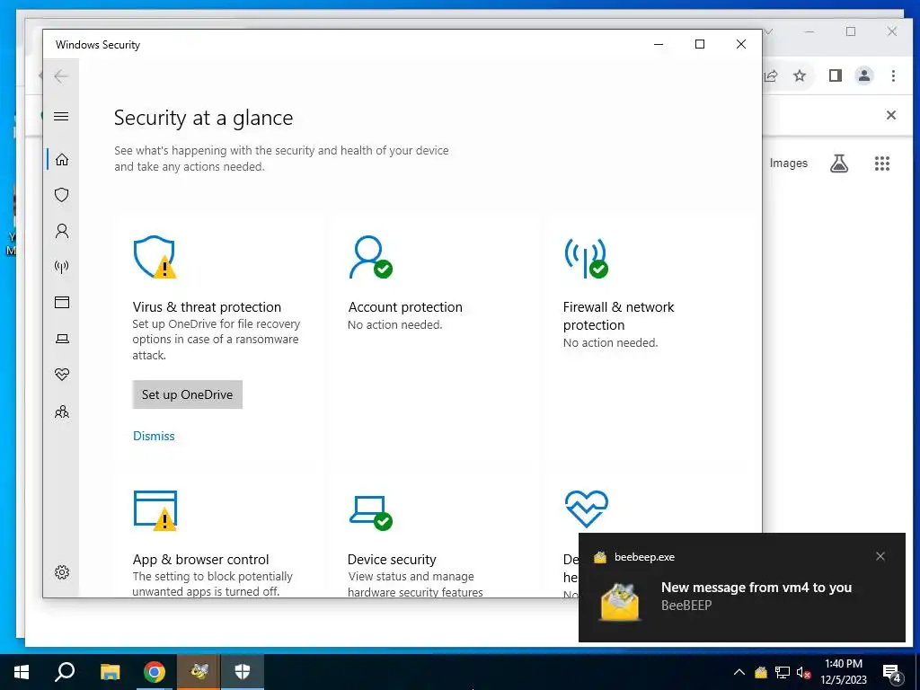Click network tray icon

pos(783,672)
